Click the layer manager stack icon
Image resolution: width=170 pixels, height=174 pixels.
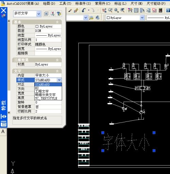[91, 18]
